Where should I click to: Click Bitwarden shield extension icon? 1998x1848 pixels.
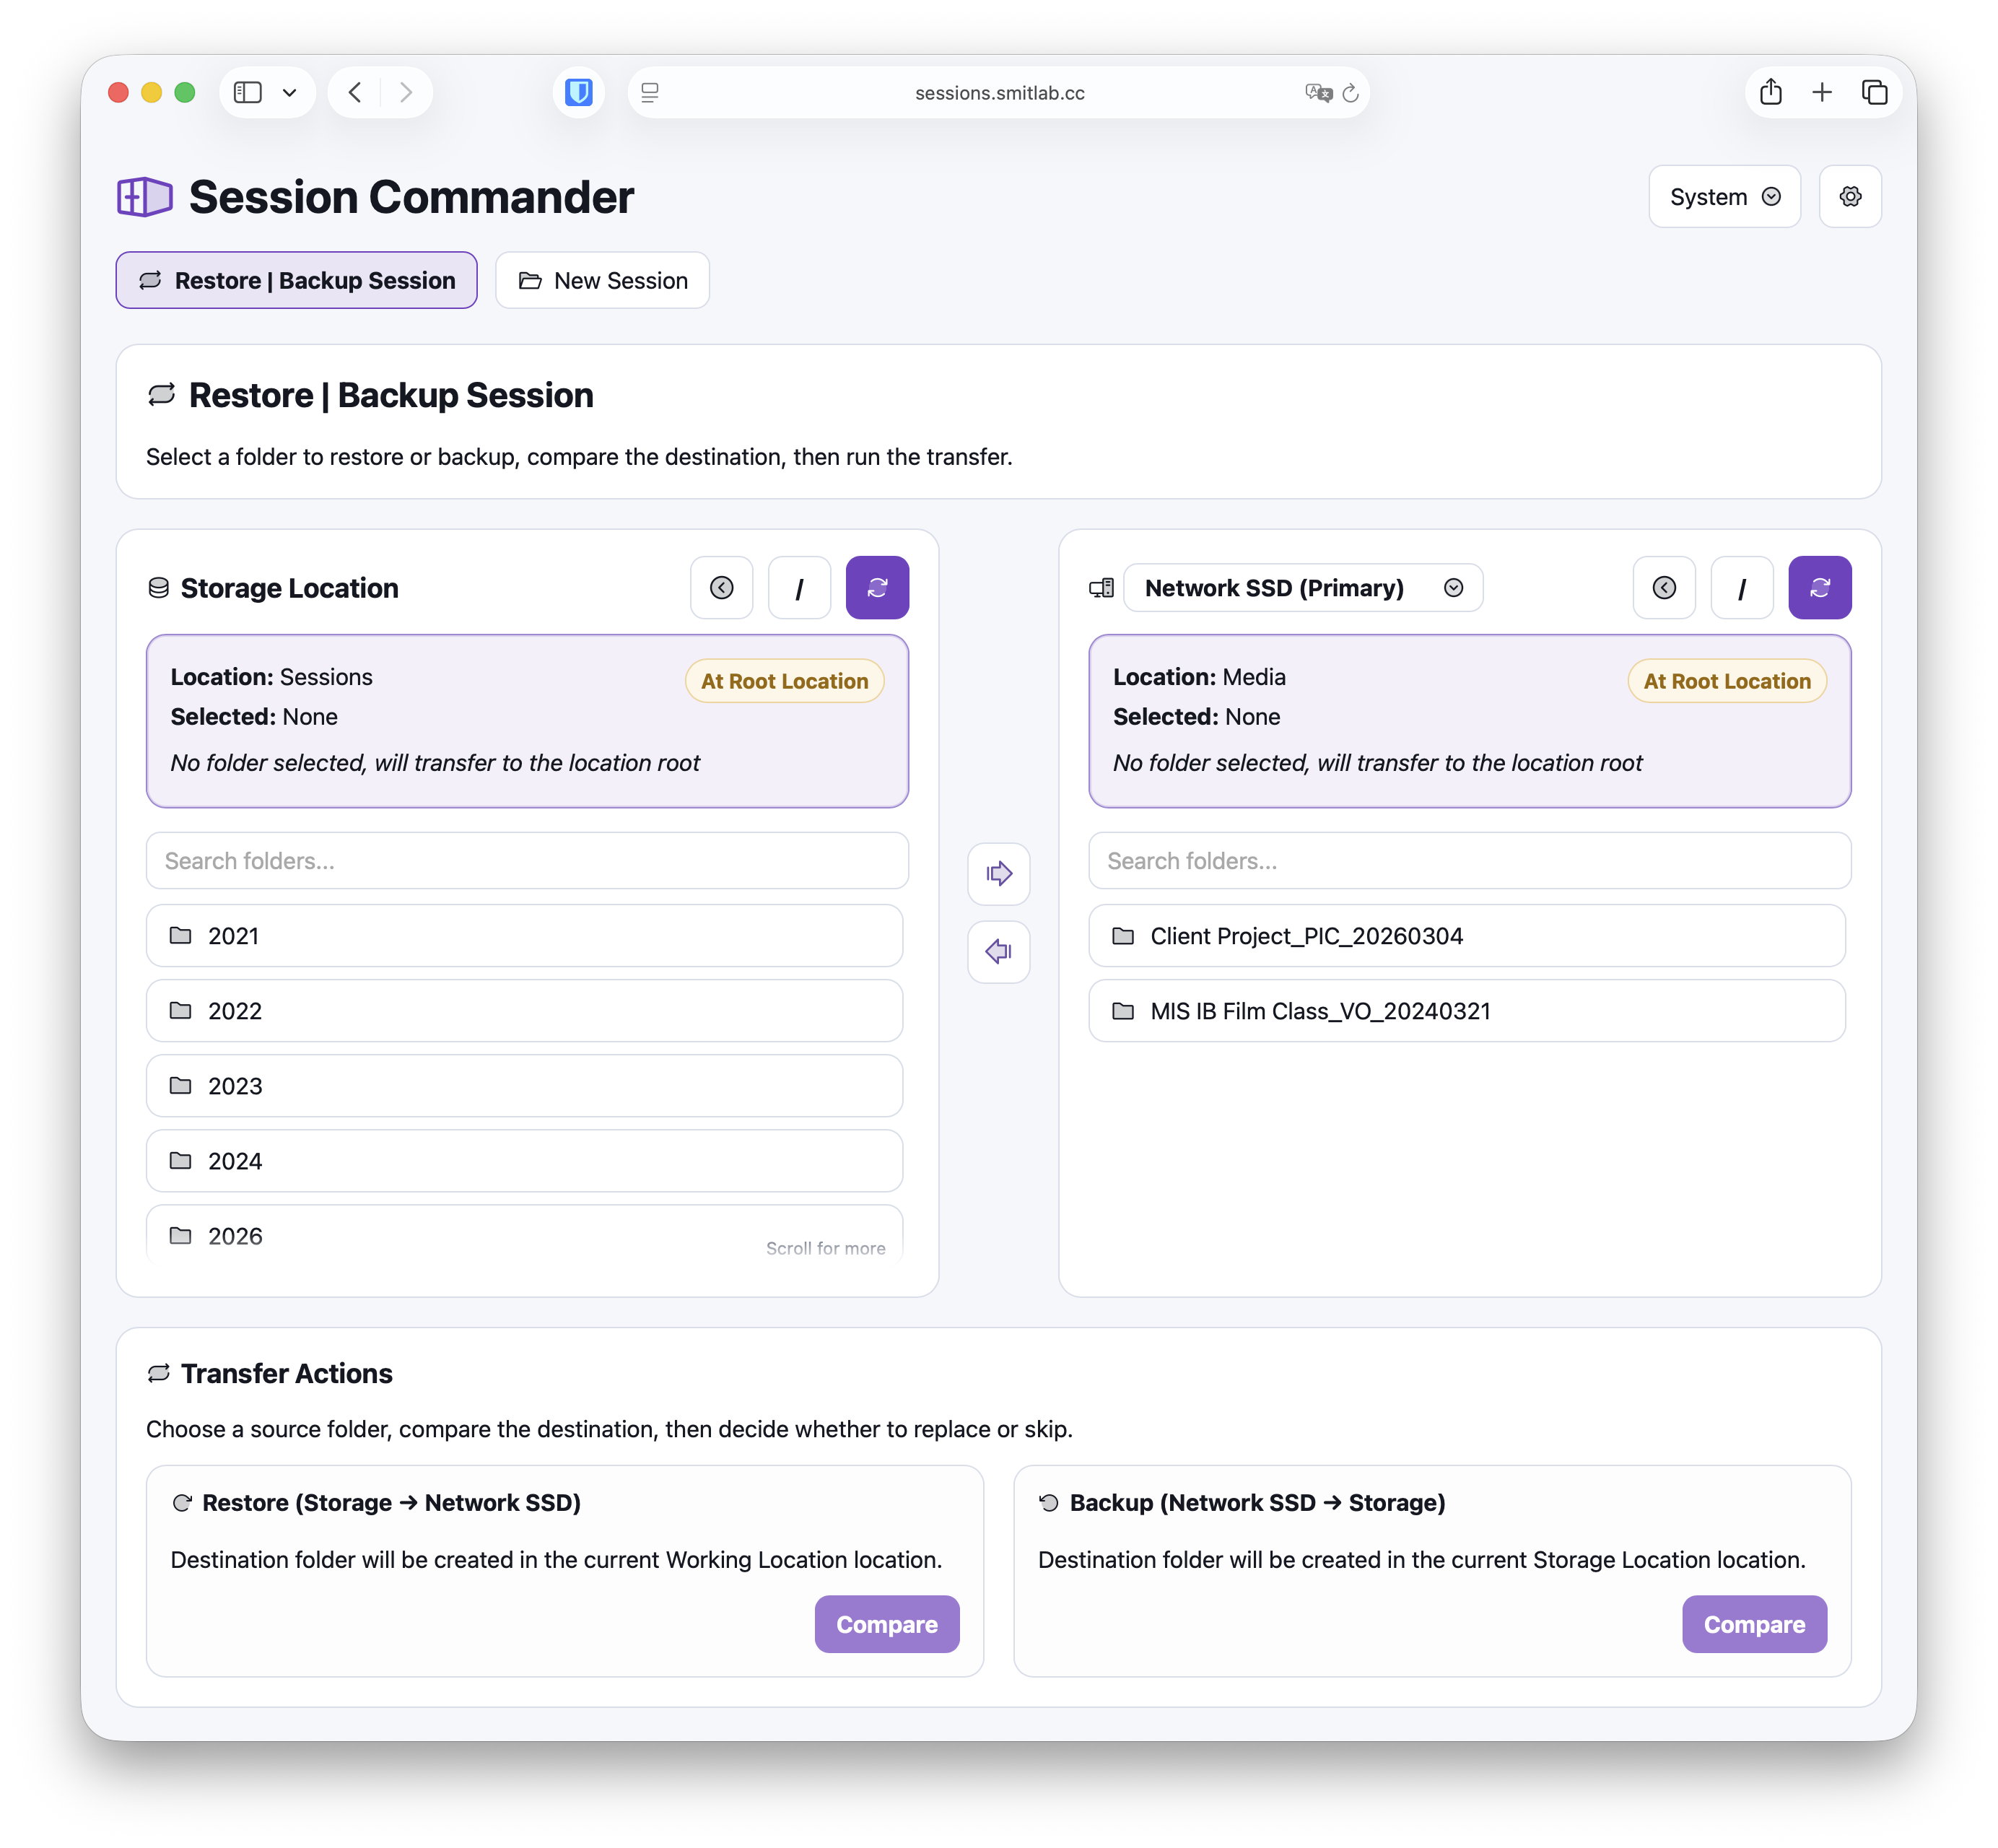pos(579,93)
